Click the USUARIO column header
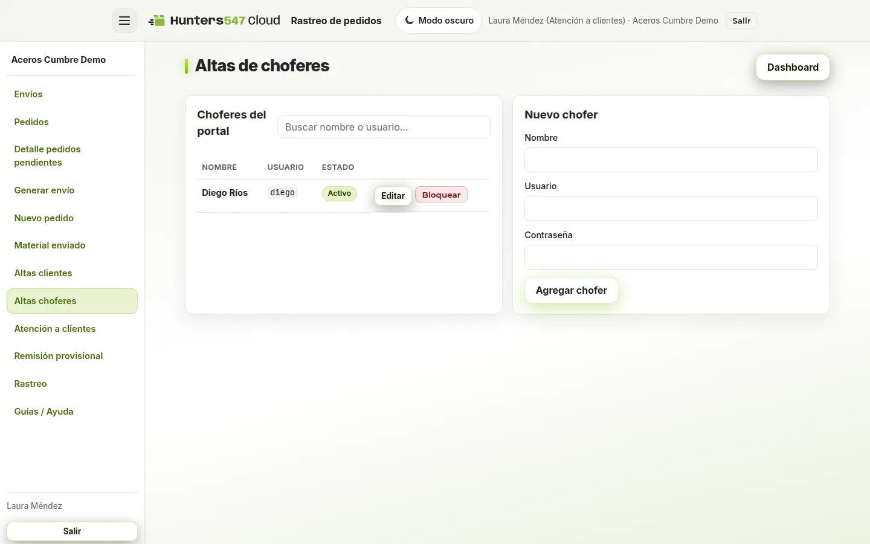This screenshot has height=544, width=870. [286, 167]
